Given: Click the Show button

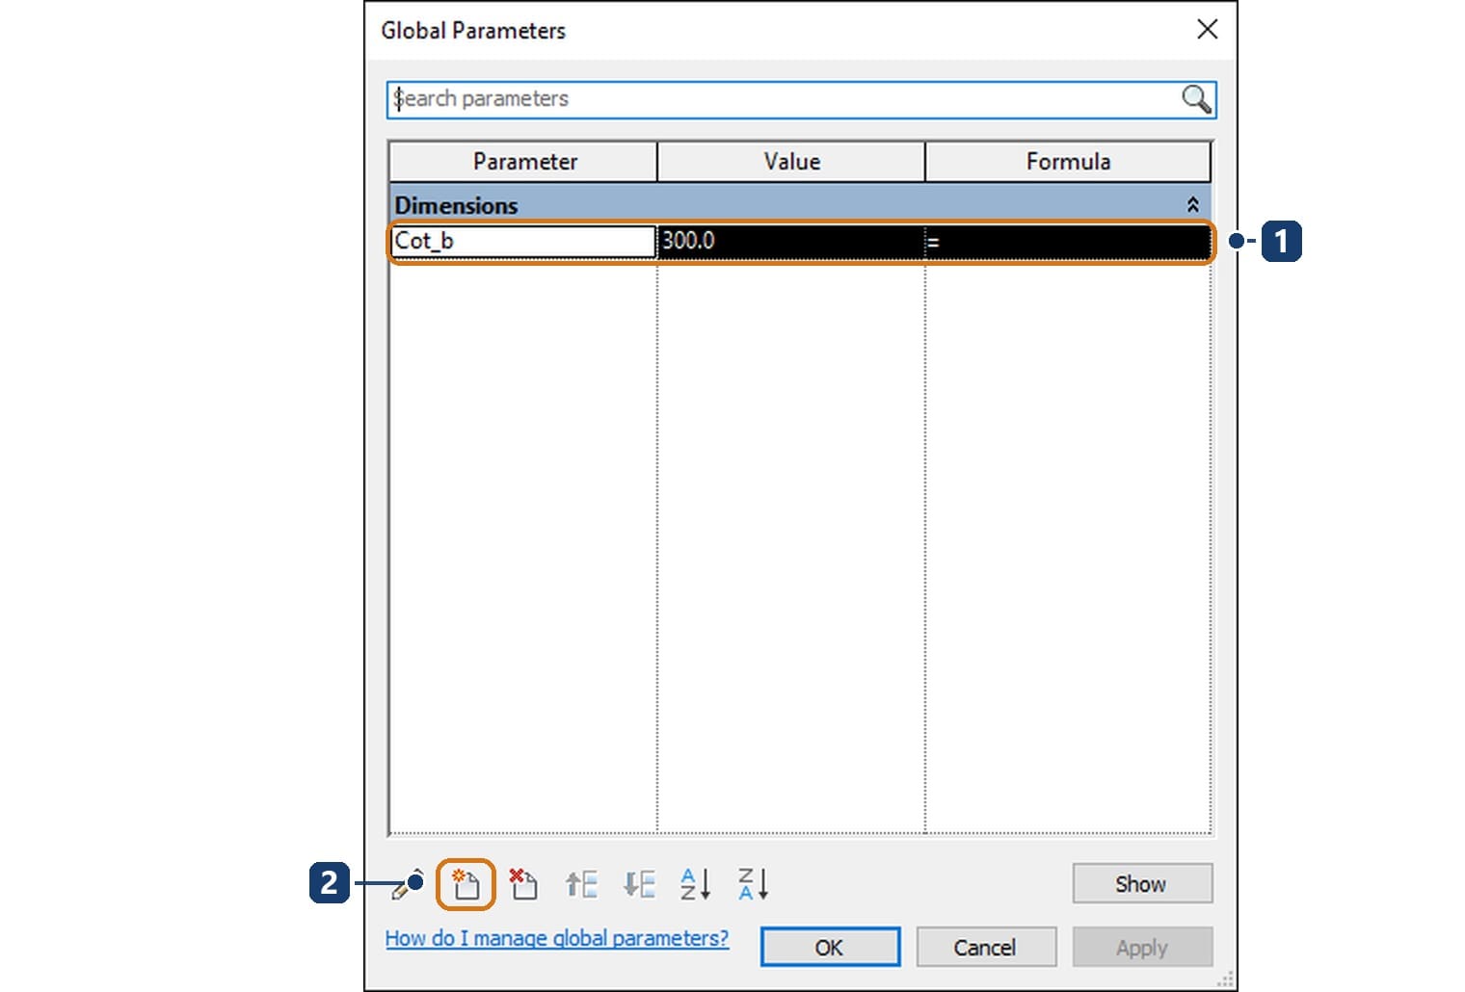Looking at the screenshot, I should [1142, 883].
